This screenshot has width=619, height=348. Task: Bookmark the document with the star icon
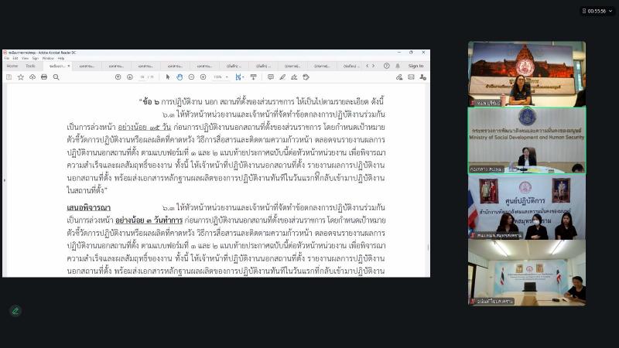tap(21, 77)
